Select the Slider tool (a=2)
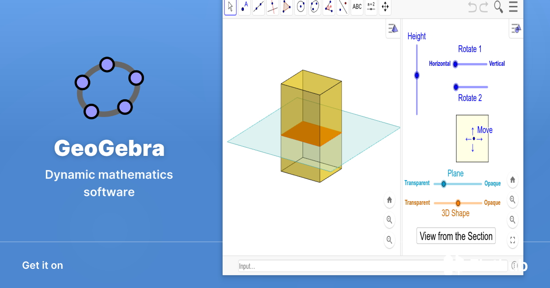The width and height of the screenshot is (550, 288). 371,7
